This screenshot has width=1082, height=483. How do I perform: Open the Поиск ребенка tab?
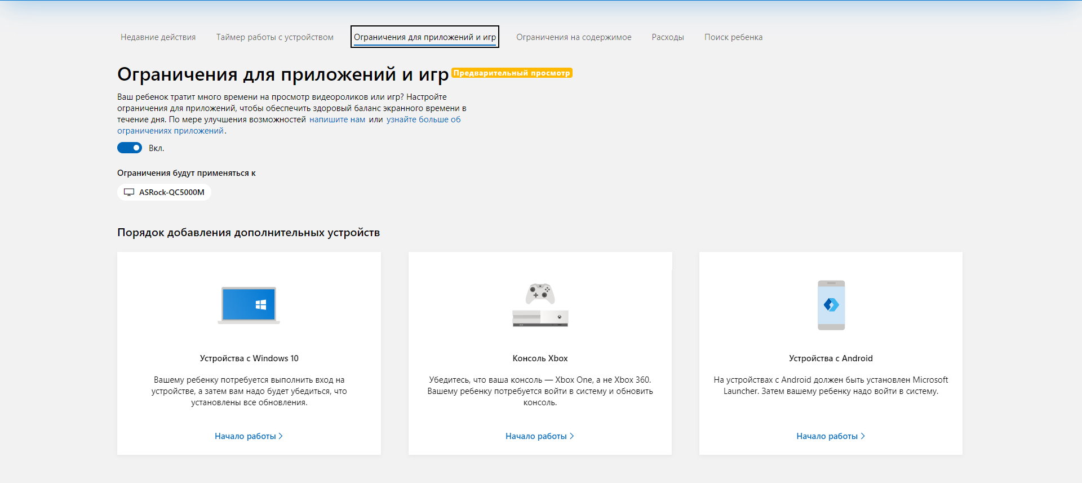(733, 37)
